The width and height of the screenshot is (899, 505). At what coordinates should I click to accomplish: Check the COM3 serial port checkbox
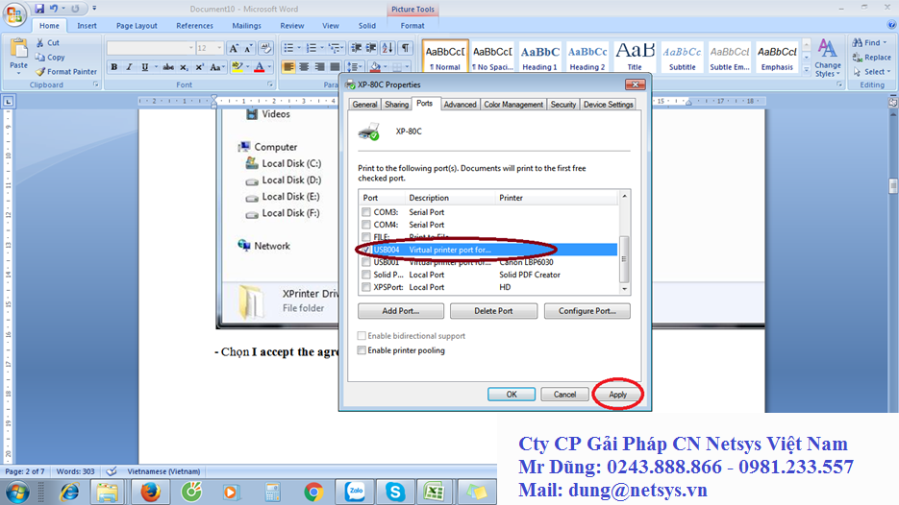coord(365,212)
